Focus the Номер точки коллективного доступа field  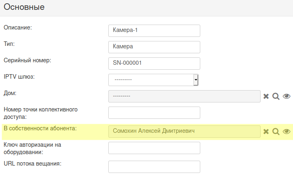[x=154, y=113]
